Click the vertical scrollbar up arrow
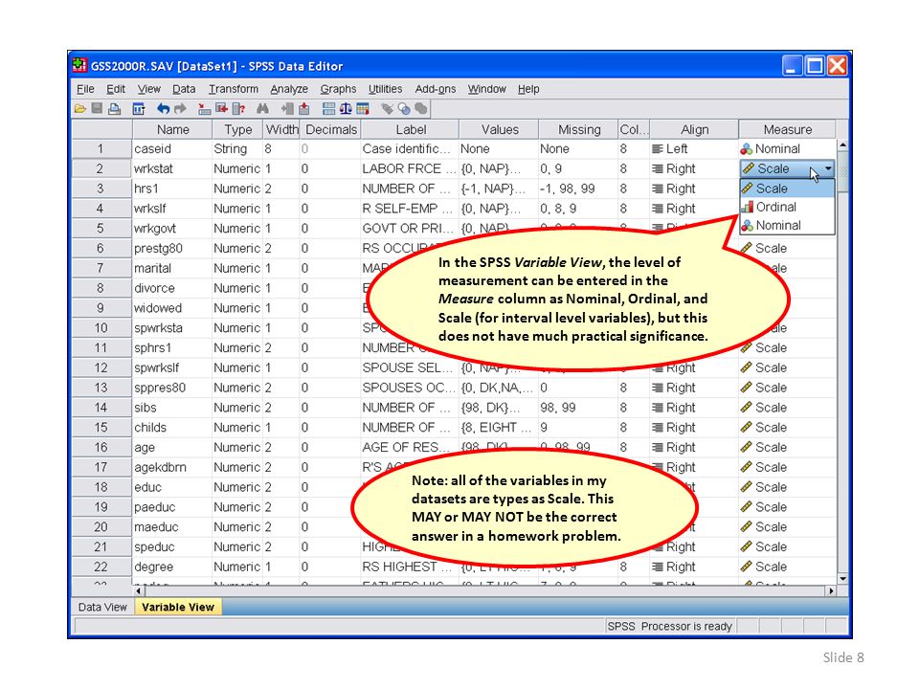 click(x=842, y=144)
